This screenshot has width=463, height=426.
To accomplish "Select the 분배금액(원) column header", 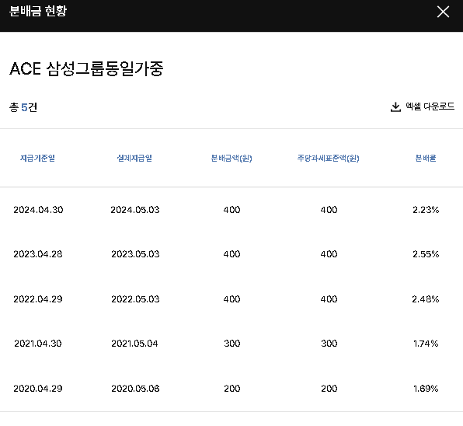I will coord(231,159).
